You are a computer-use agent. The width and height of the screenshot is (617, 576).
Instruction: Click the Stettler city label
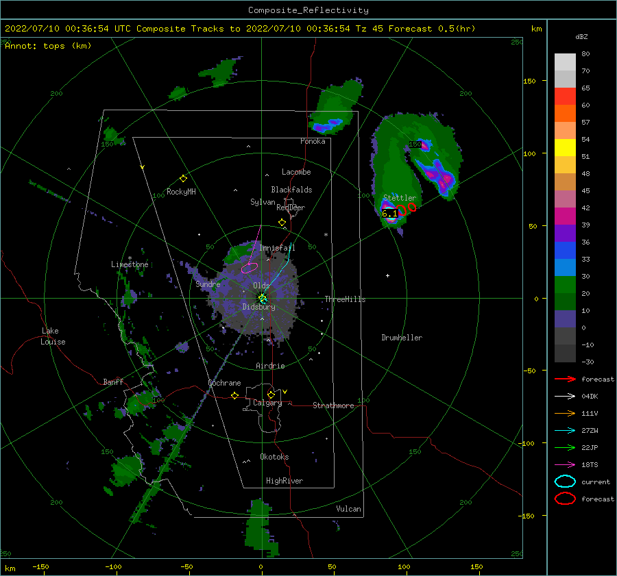tap(400, 198)
